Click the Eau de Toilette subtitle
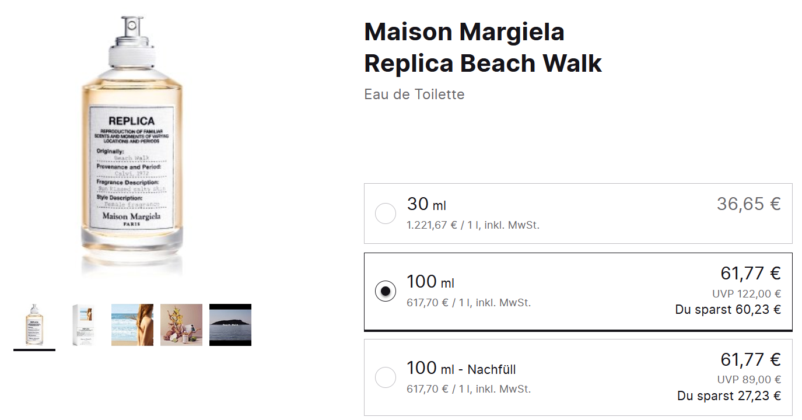This screenshot has width=802, height=420. tap(414, 94)
